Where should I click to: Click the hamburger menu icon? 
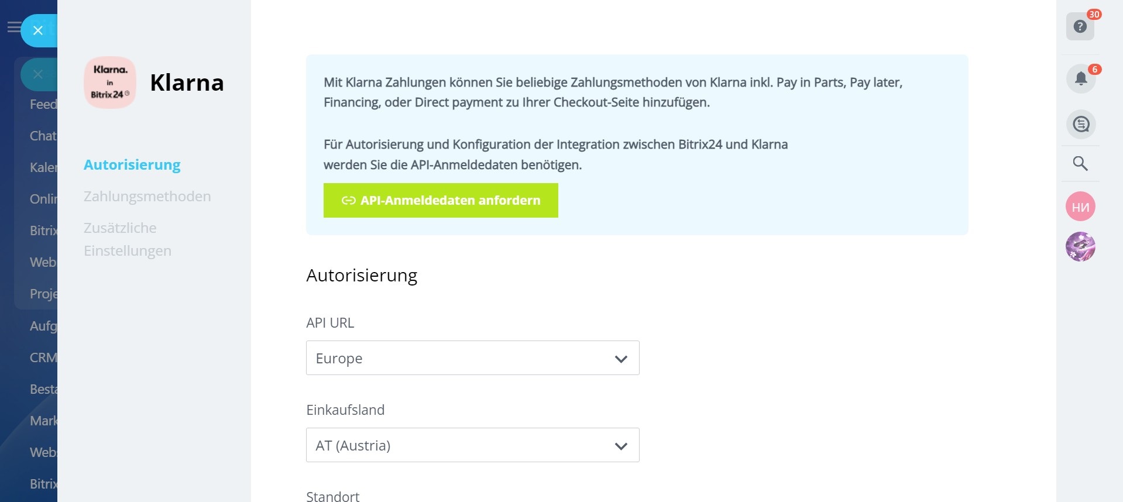coord(13,27)
